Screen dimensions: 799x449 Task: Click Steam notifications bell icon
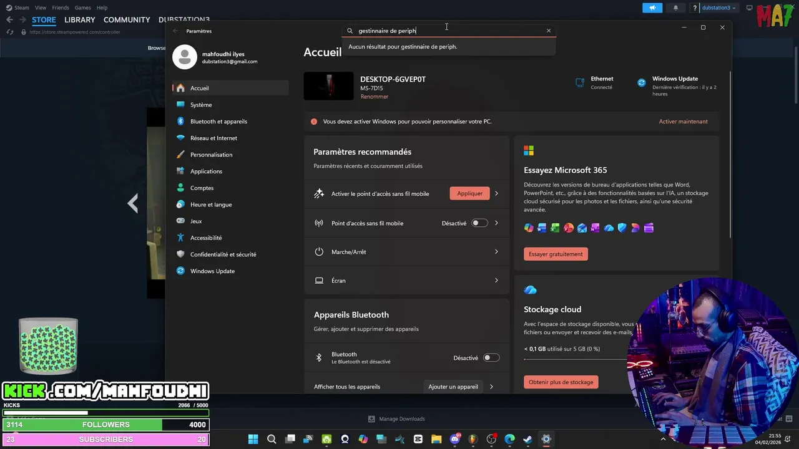[675, 7]
